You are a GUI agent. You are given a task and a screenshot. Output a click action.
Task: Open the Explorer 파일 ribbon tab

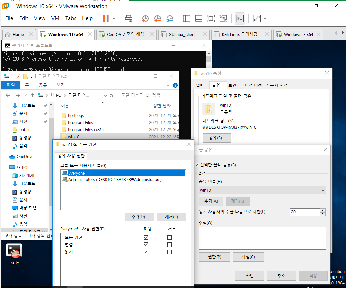tap(10, 85)
